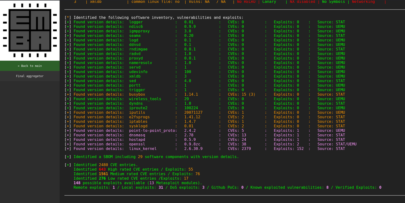Click the 'openssl' component entry
The width and height of the screenshot is (405, 203).
137,144
